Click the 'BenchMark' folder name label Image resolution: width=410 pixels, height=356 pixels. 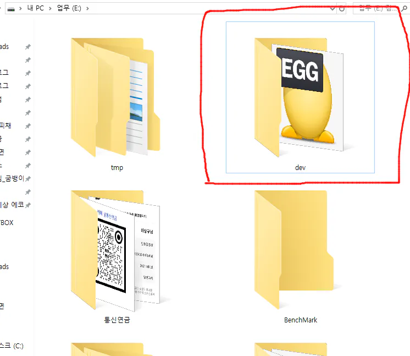[301, 320]
